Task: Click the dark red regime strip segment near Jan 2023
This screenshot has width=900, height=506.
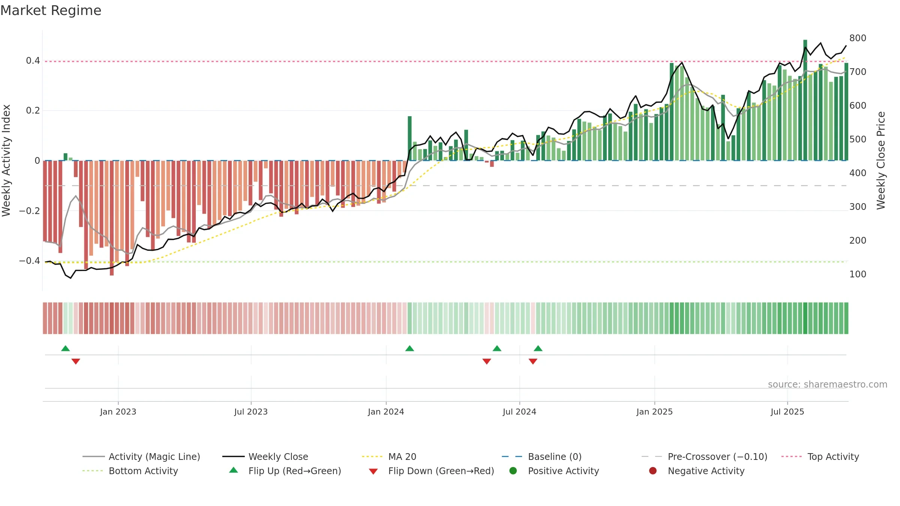Action: click(x=112, y=318)
